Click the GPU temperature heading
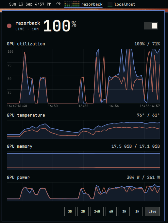This screenshot has width=168, height=223. click(x=26, y=115)
